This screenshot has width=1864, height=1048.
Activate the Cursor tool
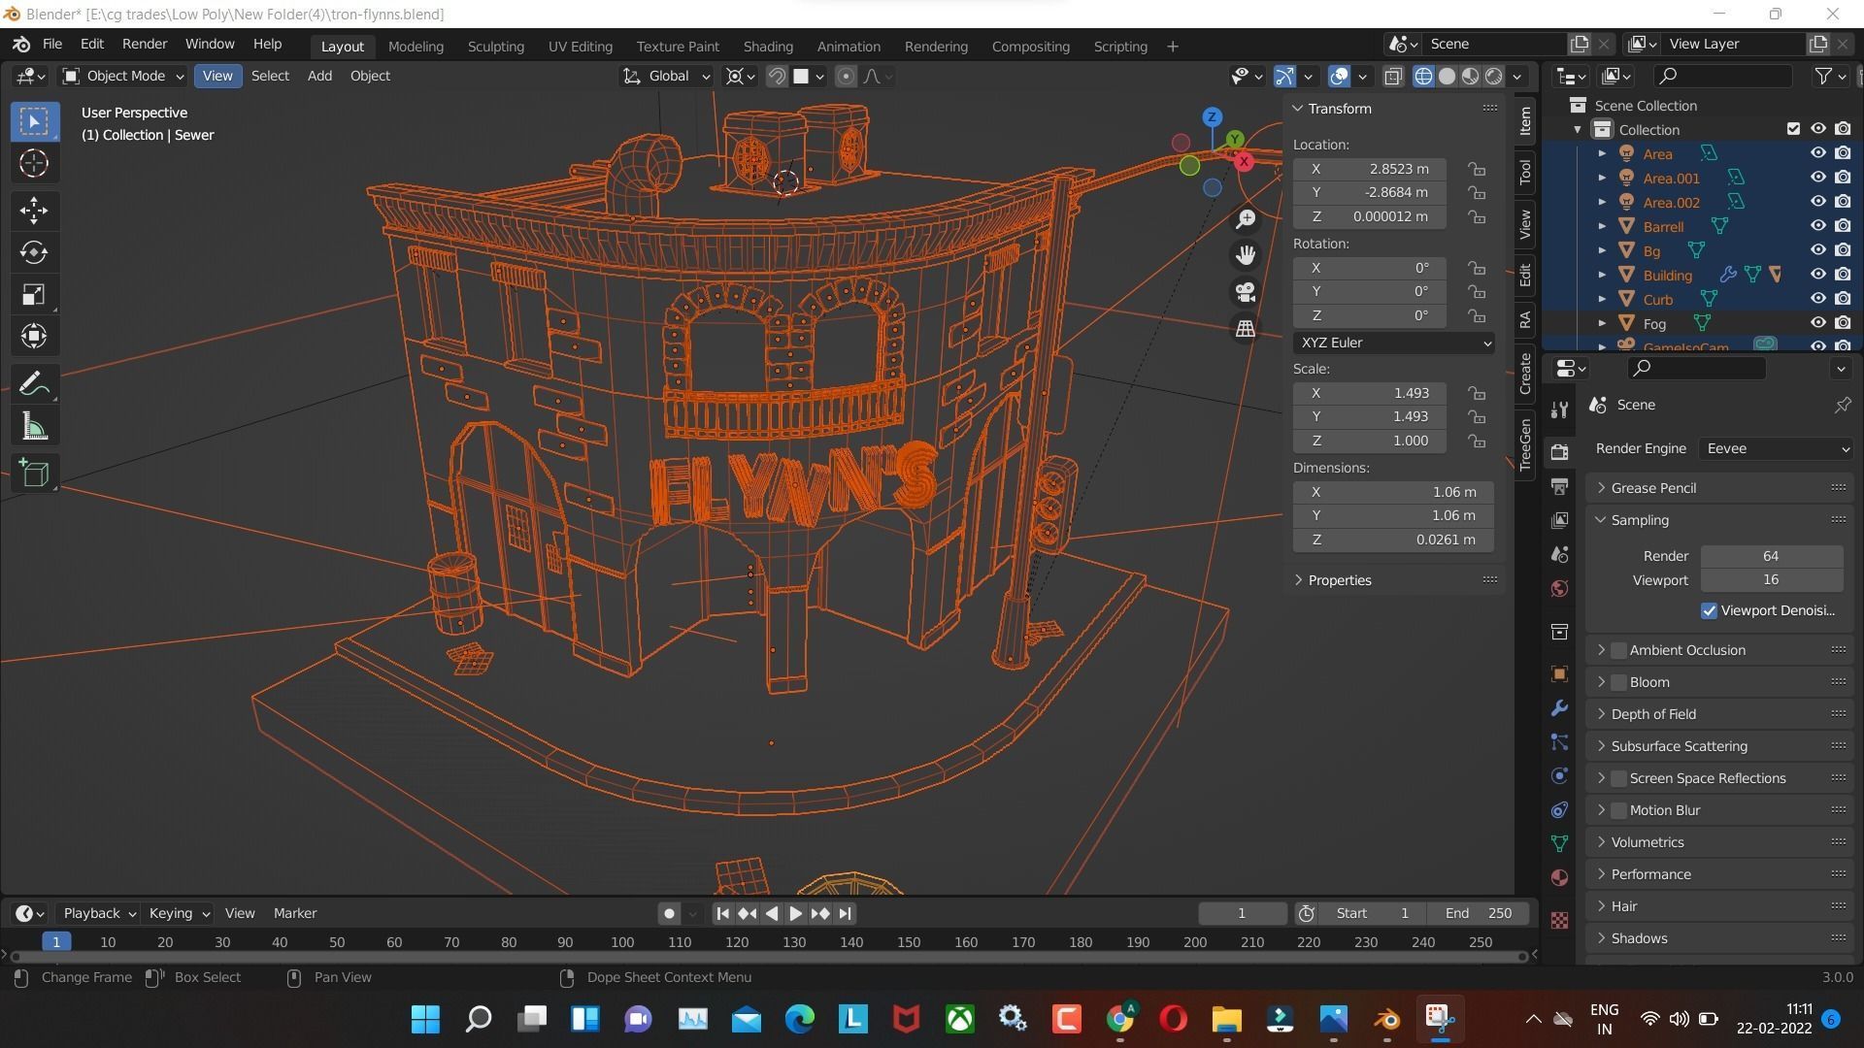(34, 163)
